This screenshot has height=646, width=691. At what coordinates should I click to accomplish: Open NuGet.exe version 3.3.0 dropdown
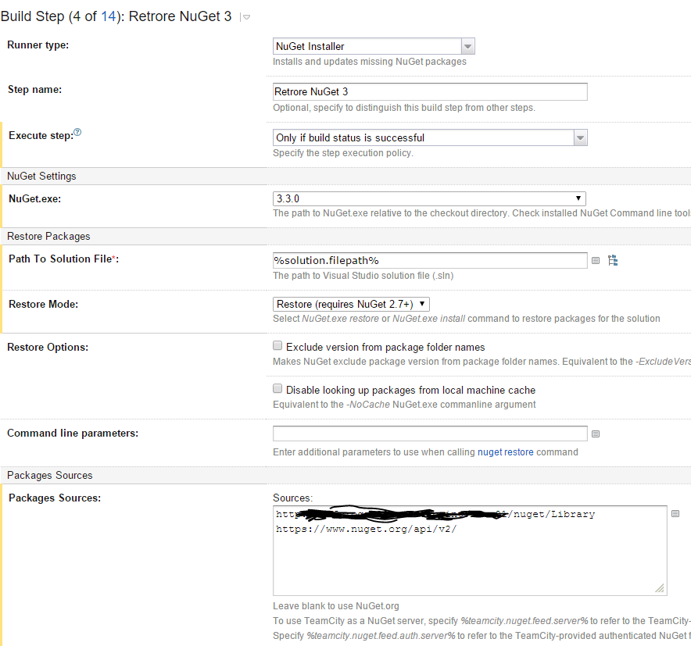click(429, 198)
